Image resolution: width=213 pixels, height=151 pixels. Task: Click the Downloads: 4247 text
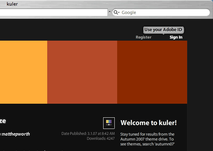pos(101,138)
